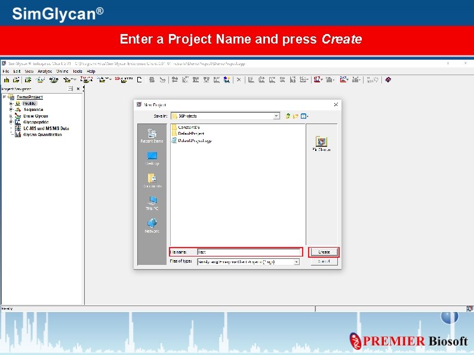Close the New Project dialog
The image size is (474, 355).
click(336, 104)
